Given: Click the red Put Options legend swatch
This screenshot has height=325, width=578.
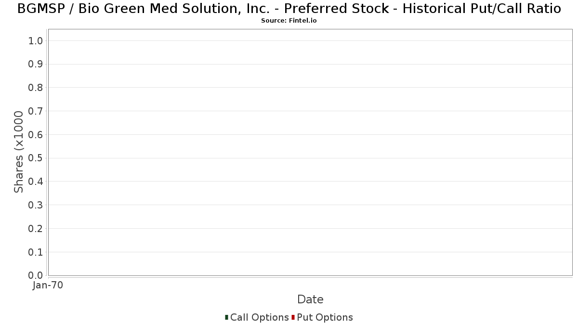Looking at the screenshot, I should click(x=293, y=317).
